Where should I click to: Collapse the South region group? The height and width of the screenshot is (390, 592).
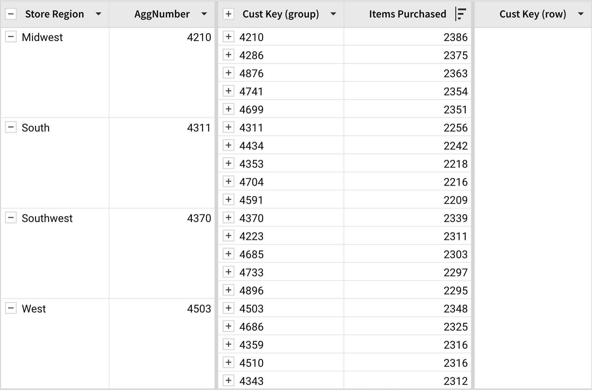(11, 127)
